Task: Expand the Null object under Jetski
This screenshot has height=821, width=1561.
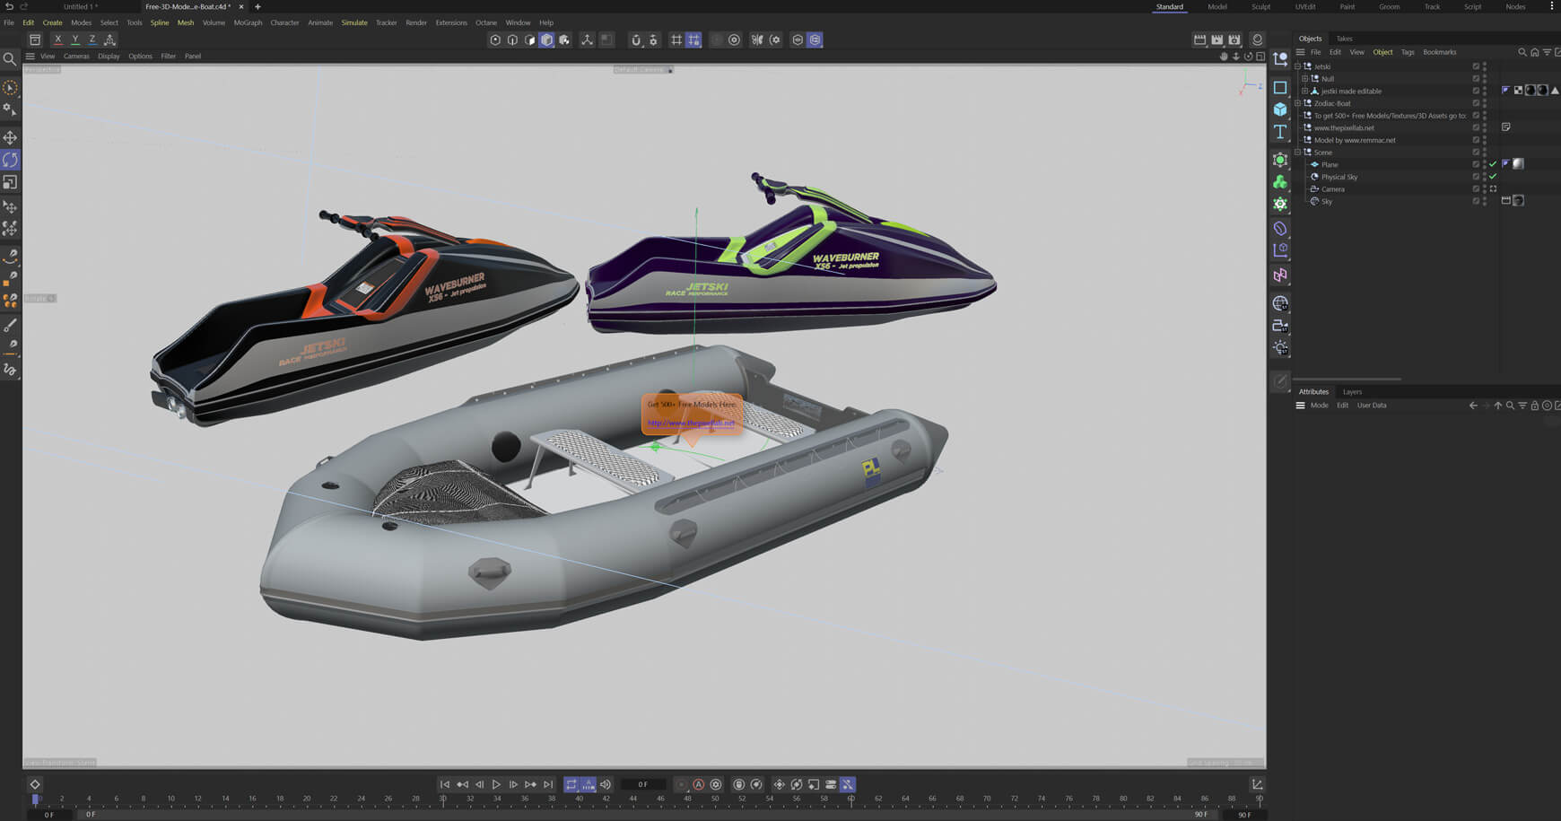Action: coord(1304,79)
